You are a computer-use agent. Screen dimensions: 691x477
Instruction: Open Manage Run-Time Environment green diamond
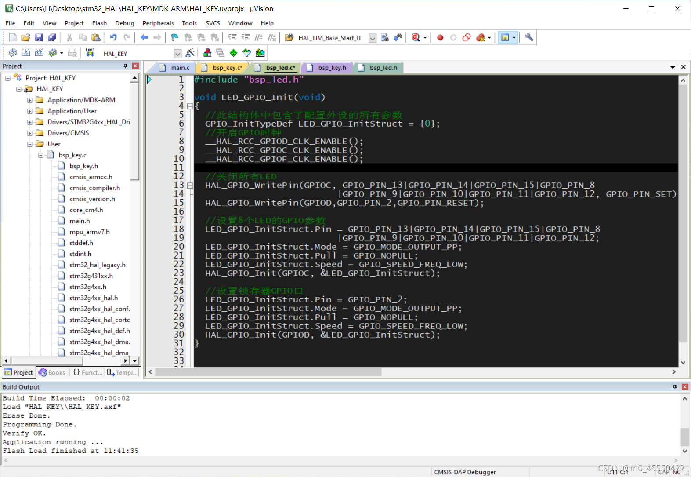234,53
